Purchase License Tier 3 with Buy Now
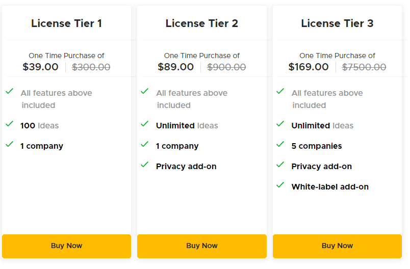Image resolution: width=410 pixels, height=269 pixels. point(337,246)
